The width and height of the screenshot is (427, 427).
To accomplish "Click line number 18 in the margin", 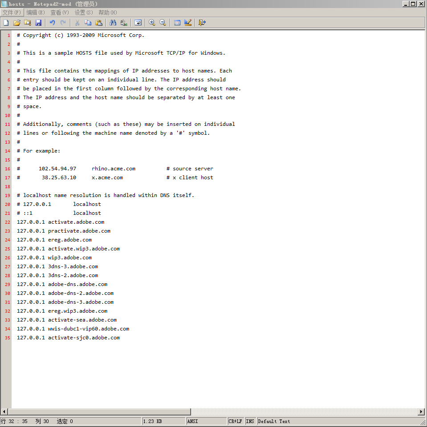I will (x=8, y=186).
